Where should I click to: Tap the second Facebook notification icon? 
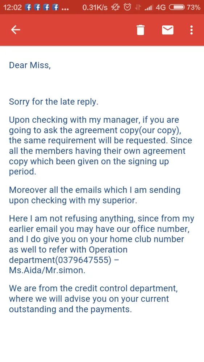tap(37, 7)
